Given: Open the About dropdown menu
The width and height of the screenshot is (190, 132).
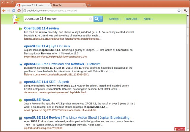Looking at the screenshot, I should (x=148, y=19).
